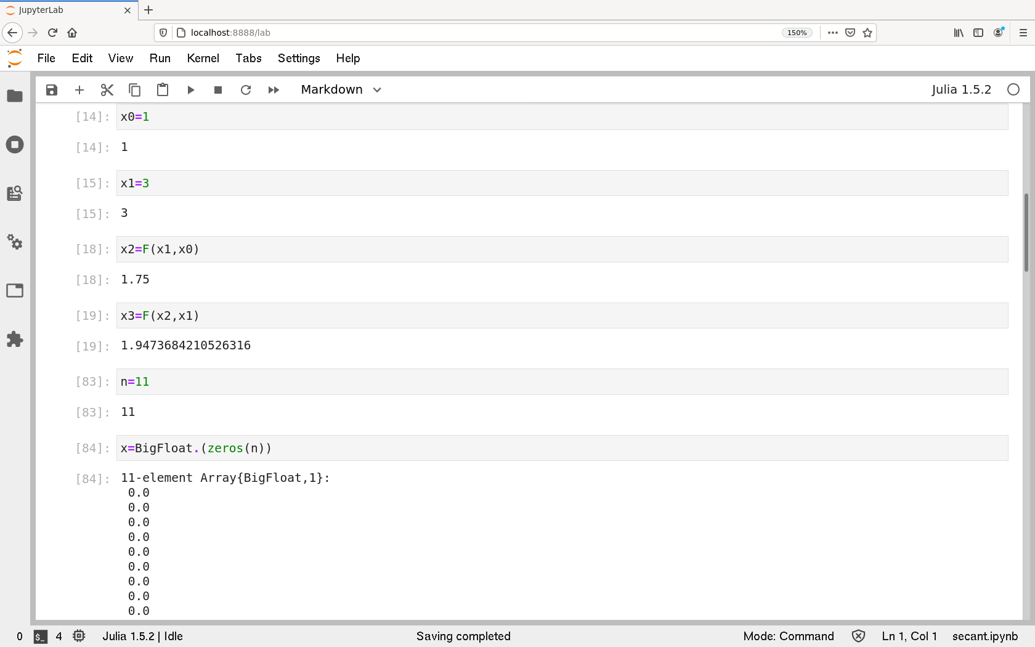Open the cell type Markdown dropdown
The image size is (1035, 647).
pos(341,90)
